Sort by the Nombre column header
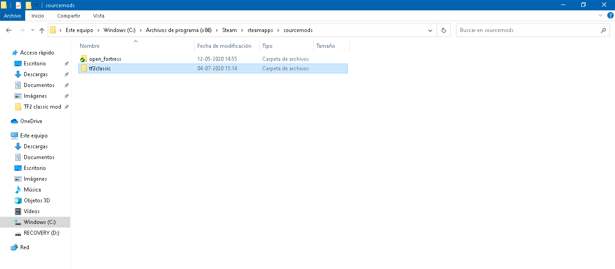 click(90, 46)
